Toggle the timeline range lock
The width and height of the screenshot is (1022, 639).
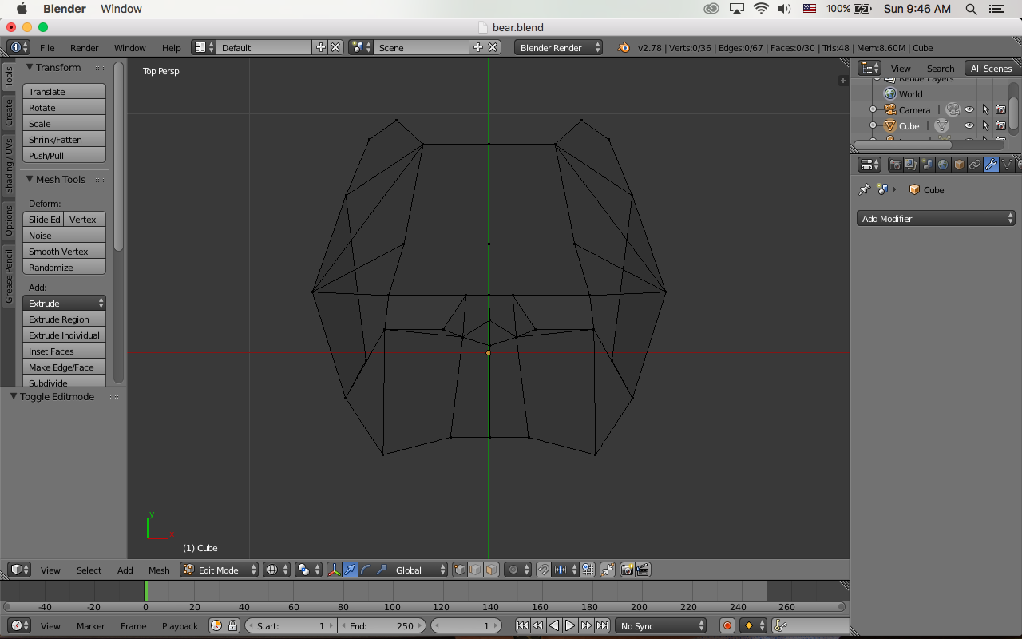[x=232, y=625]
